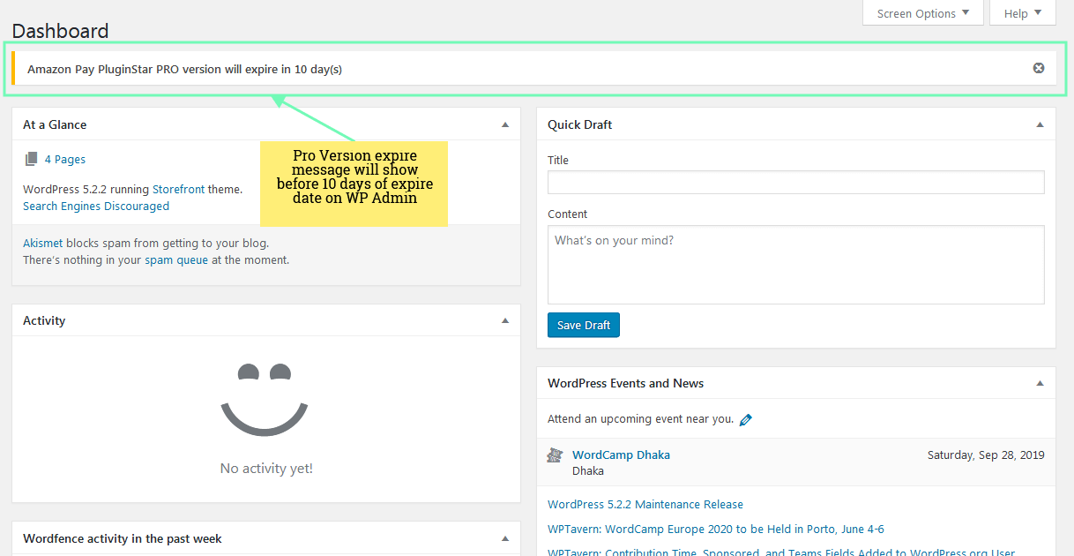Collapse the WordPress Events and News panel
1074x556 pixels.
coord(1040,384)
